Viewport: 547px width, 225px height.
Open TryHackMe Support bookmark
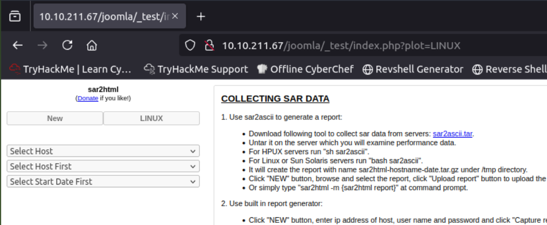coord(195,69)
